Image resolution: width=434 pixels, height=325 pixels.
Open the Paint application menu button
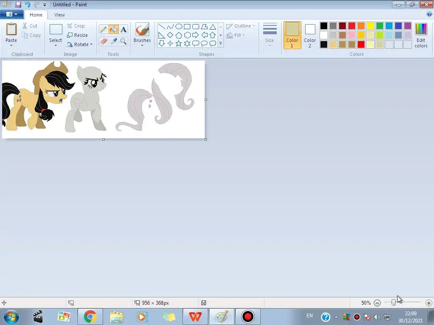11,14
